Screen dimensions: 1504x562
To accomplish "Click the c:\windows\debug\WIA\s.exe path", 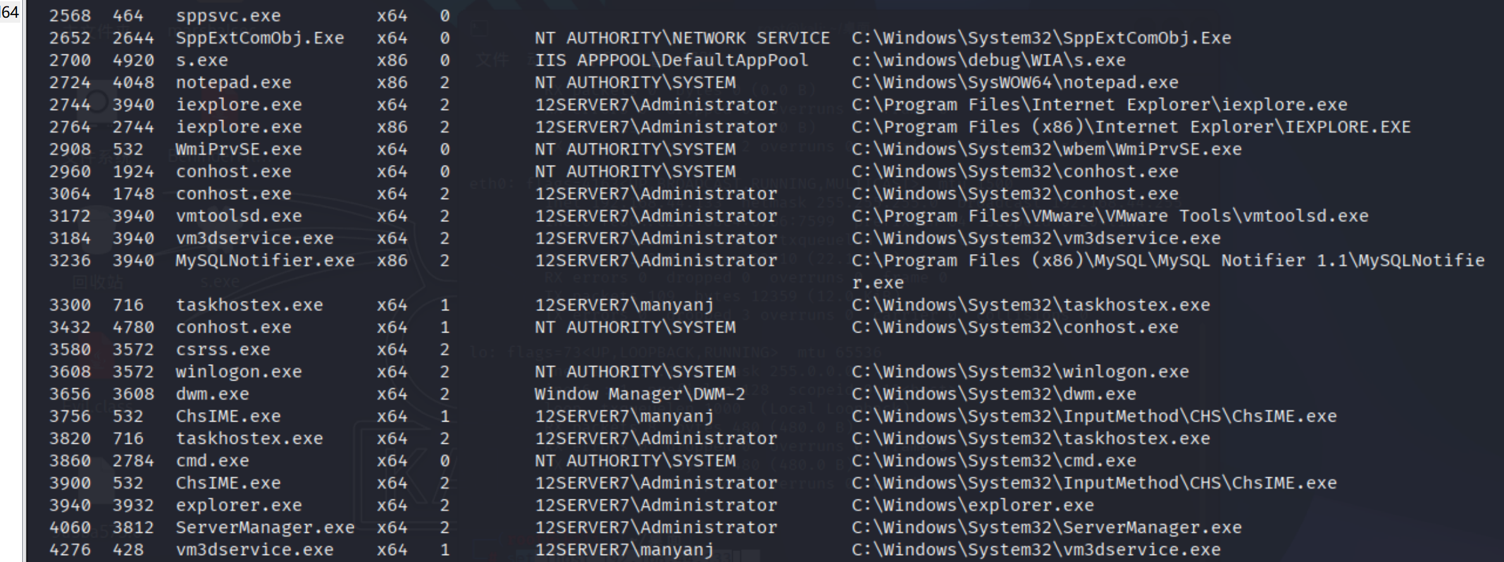I will [988, 60].
